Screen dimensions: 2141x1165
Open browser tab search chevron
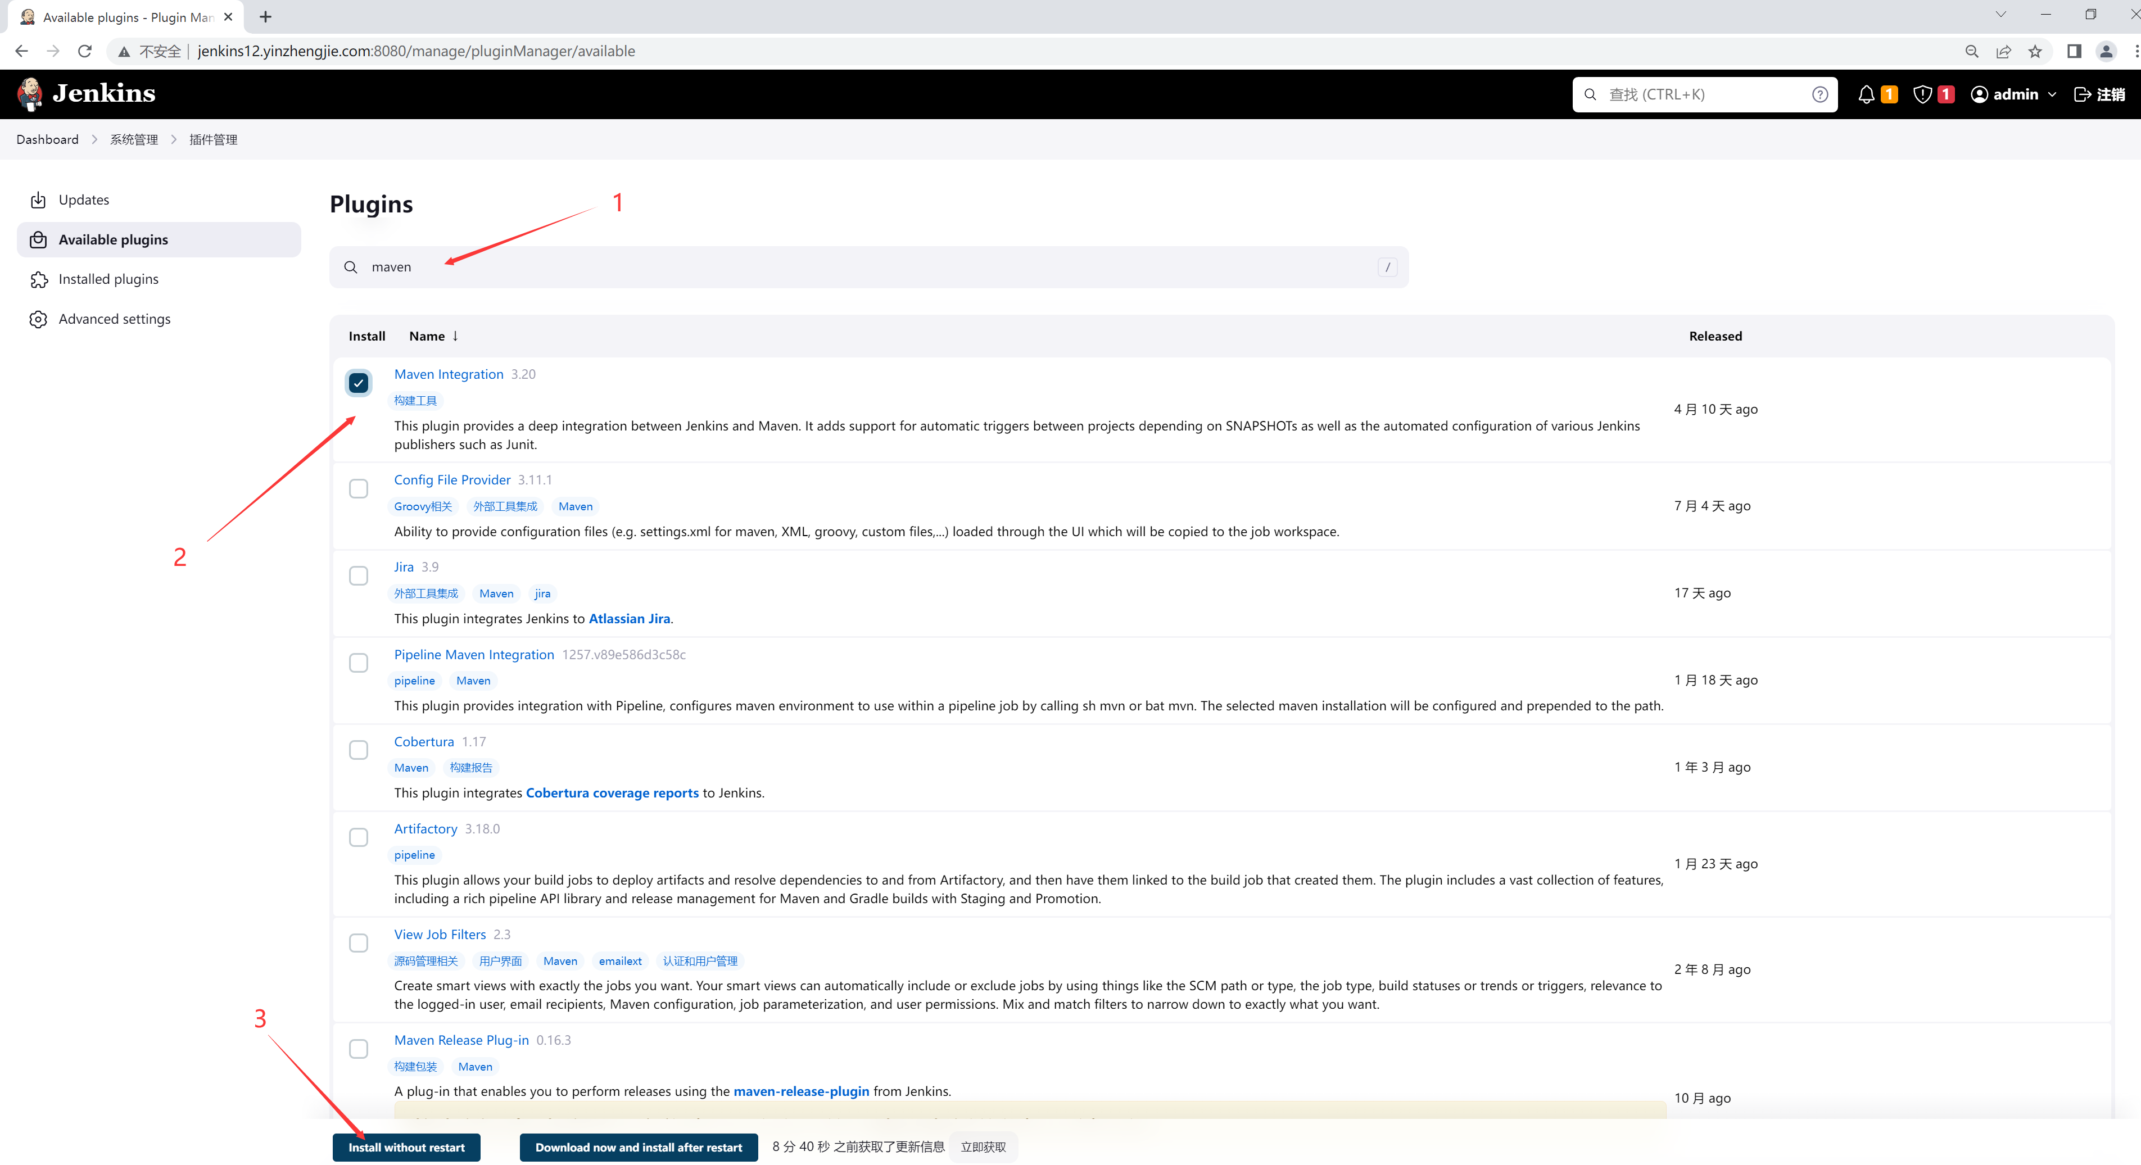tap(2000, 15)
